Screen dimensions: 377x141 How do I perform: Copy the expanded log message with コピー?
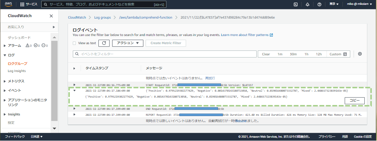coord(355,101)
